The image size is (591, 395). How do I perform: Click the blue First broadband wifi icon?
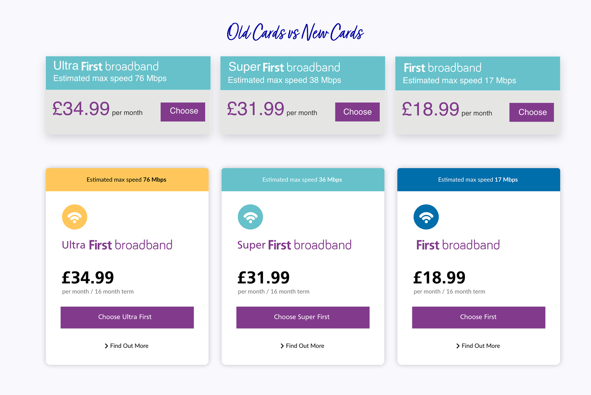coord(426,217)
